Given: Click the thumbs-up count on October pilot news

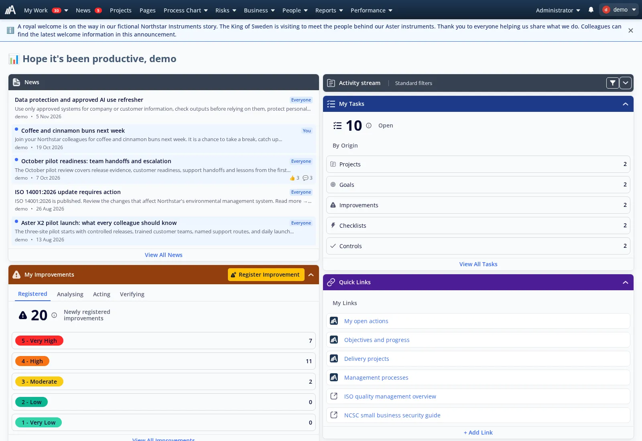Looking at the screenshot, I should point(295,178).
